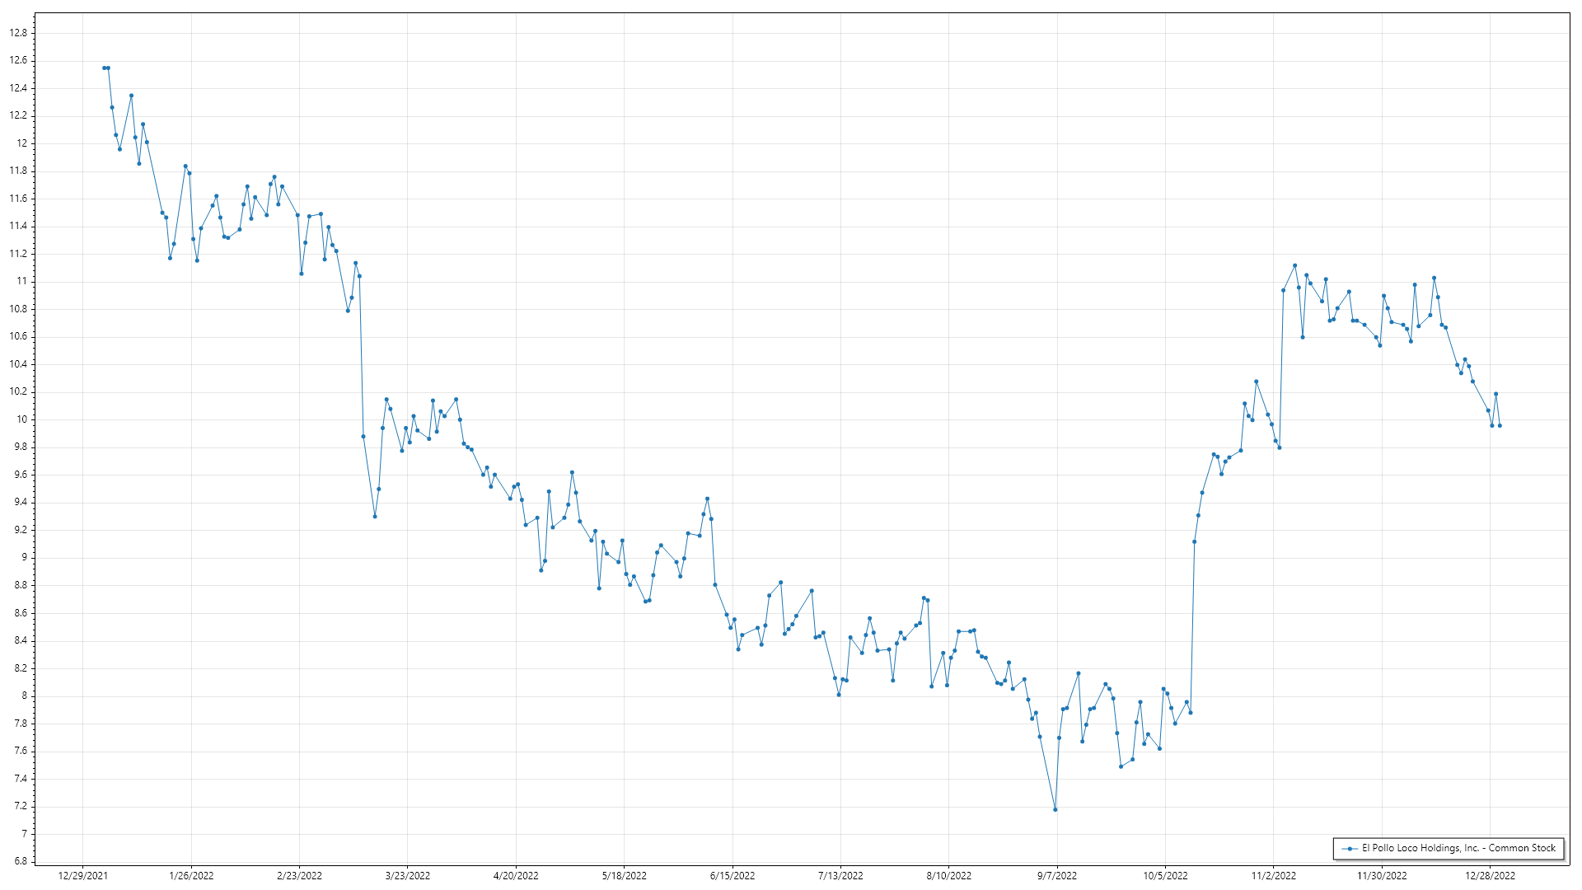This screenshot has width=1582, height=890.
Task: Click the first data point of the series
Action: tap(104, 68)
